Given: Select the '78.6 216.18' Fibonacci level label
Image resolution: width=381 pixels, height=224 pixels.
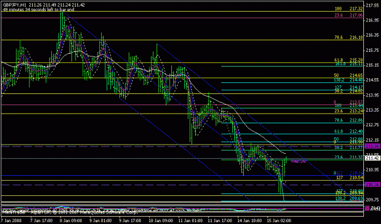Looking at the screenshot, I should coord(349,37).
